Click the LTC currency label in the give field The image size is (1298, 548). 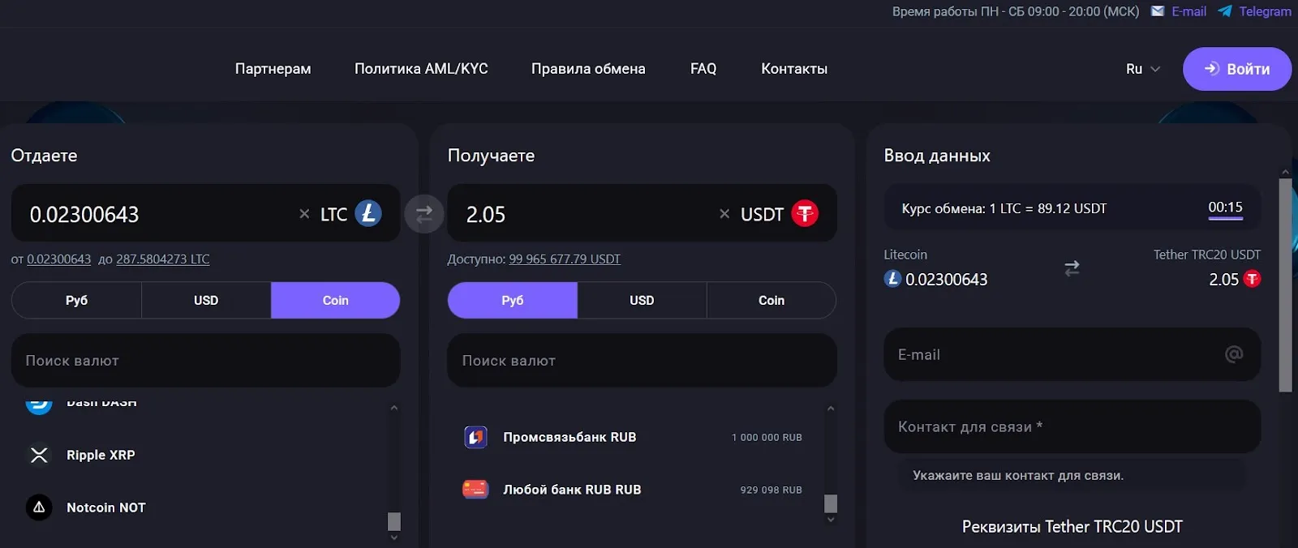333,214
